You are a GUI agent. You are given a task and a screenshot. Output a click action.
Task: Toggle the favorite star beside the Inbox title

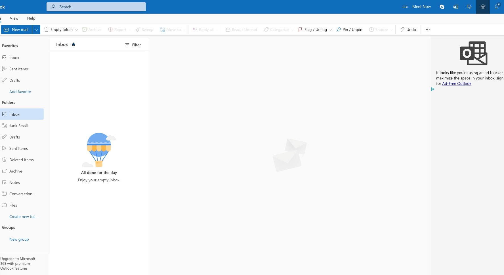73,44
